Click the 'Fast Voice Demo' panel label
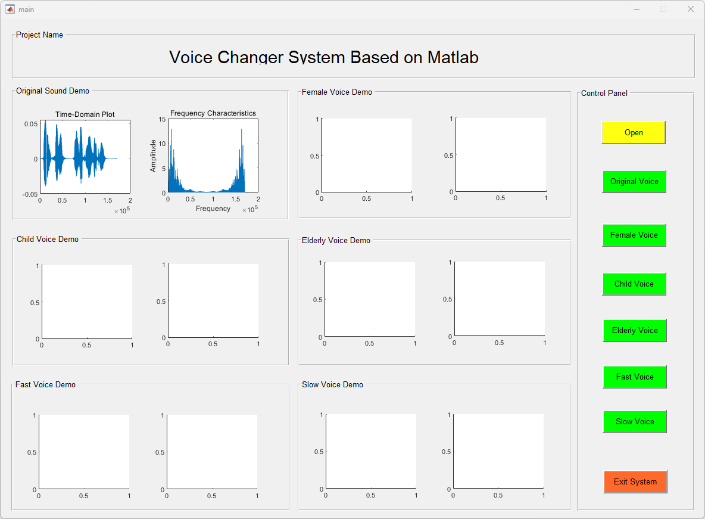 [45, 384]
